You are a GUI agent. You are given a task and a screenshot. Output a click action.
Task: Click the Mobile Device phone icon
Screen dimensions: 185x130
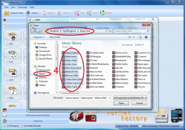point(177,116)
